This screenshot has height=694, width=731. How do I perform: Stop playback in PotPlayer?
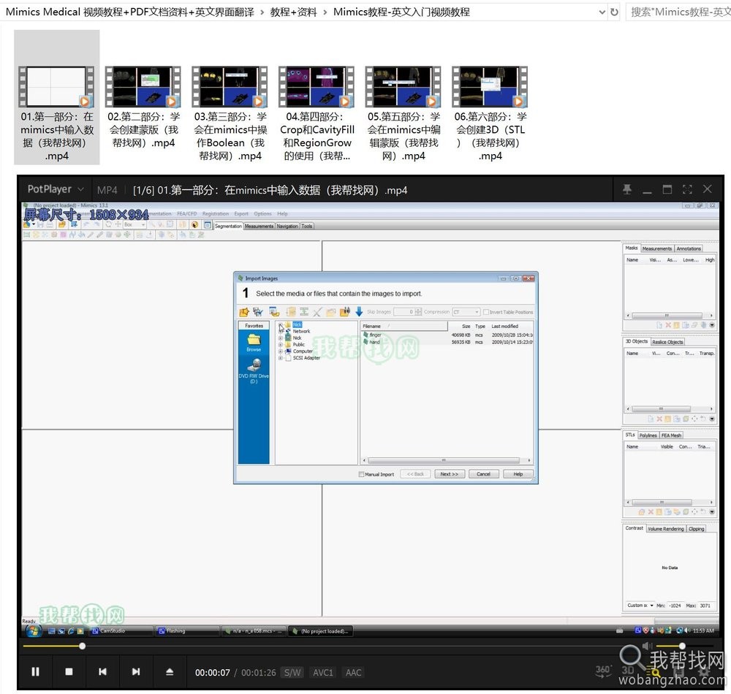point(69,671)
